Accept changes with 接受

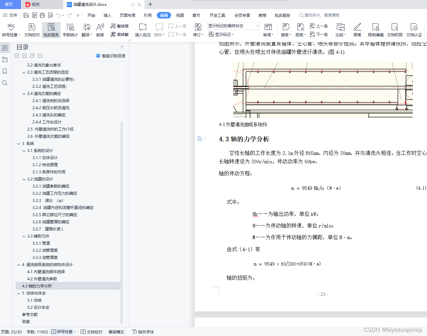[286, 30]
